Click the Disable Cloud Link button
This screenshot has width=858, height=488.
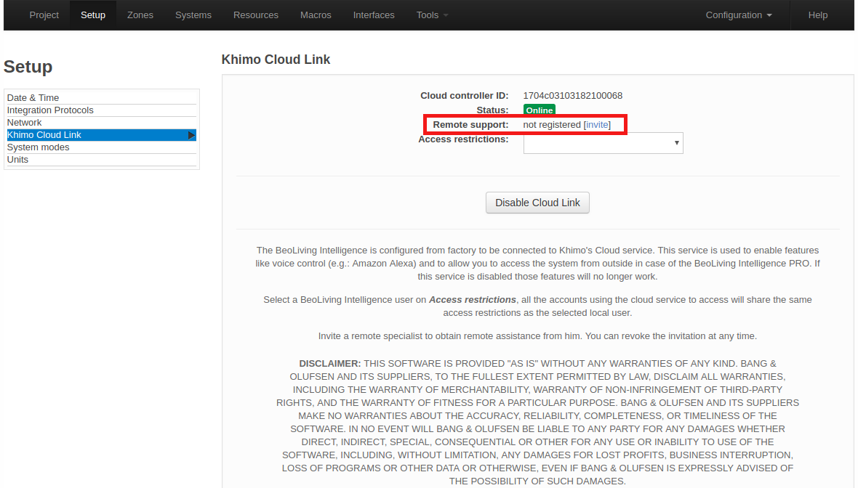click(x=537, y=203)
